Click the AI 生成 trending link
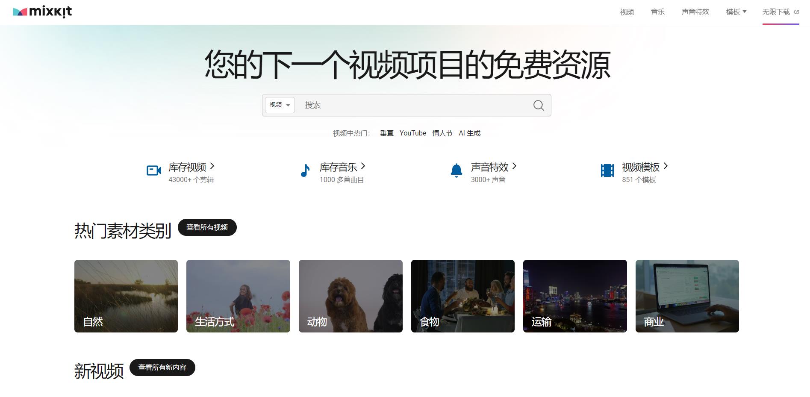This screenshot has height=397, width=810. click(x=469, y=133)
